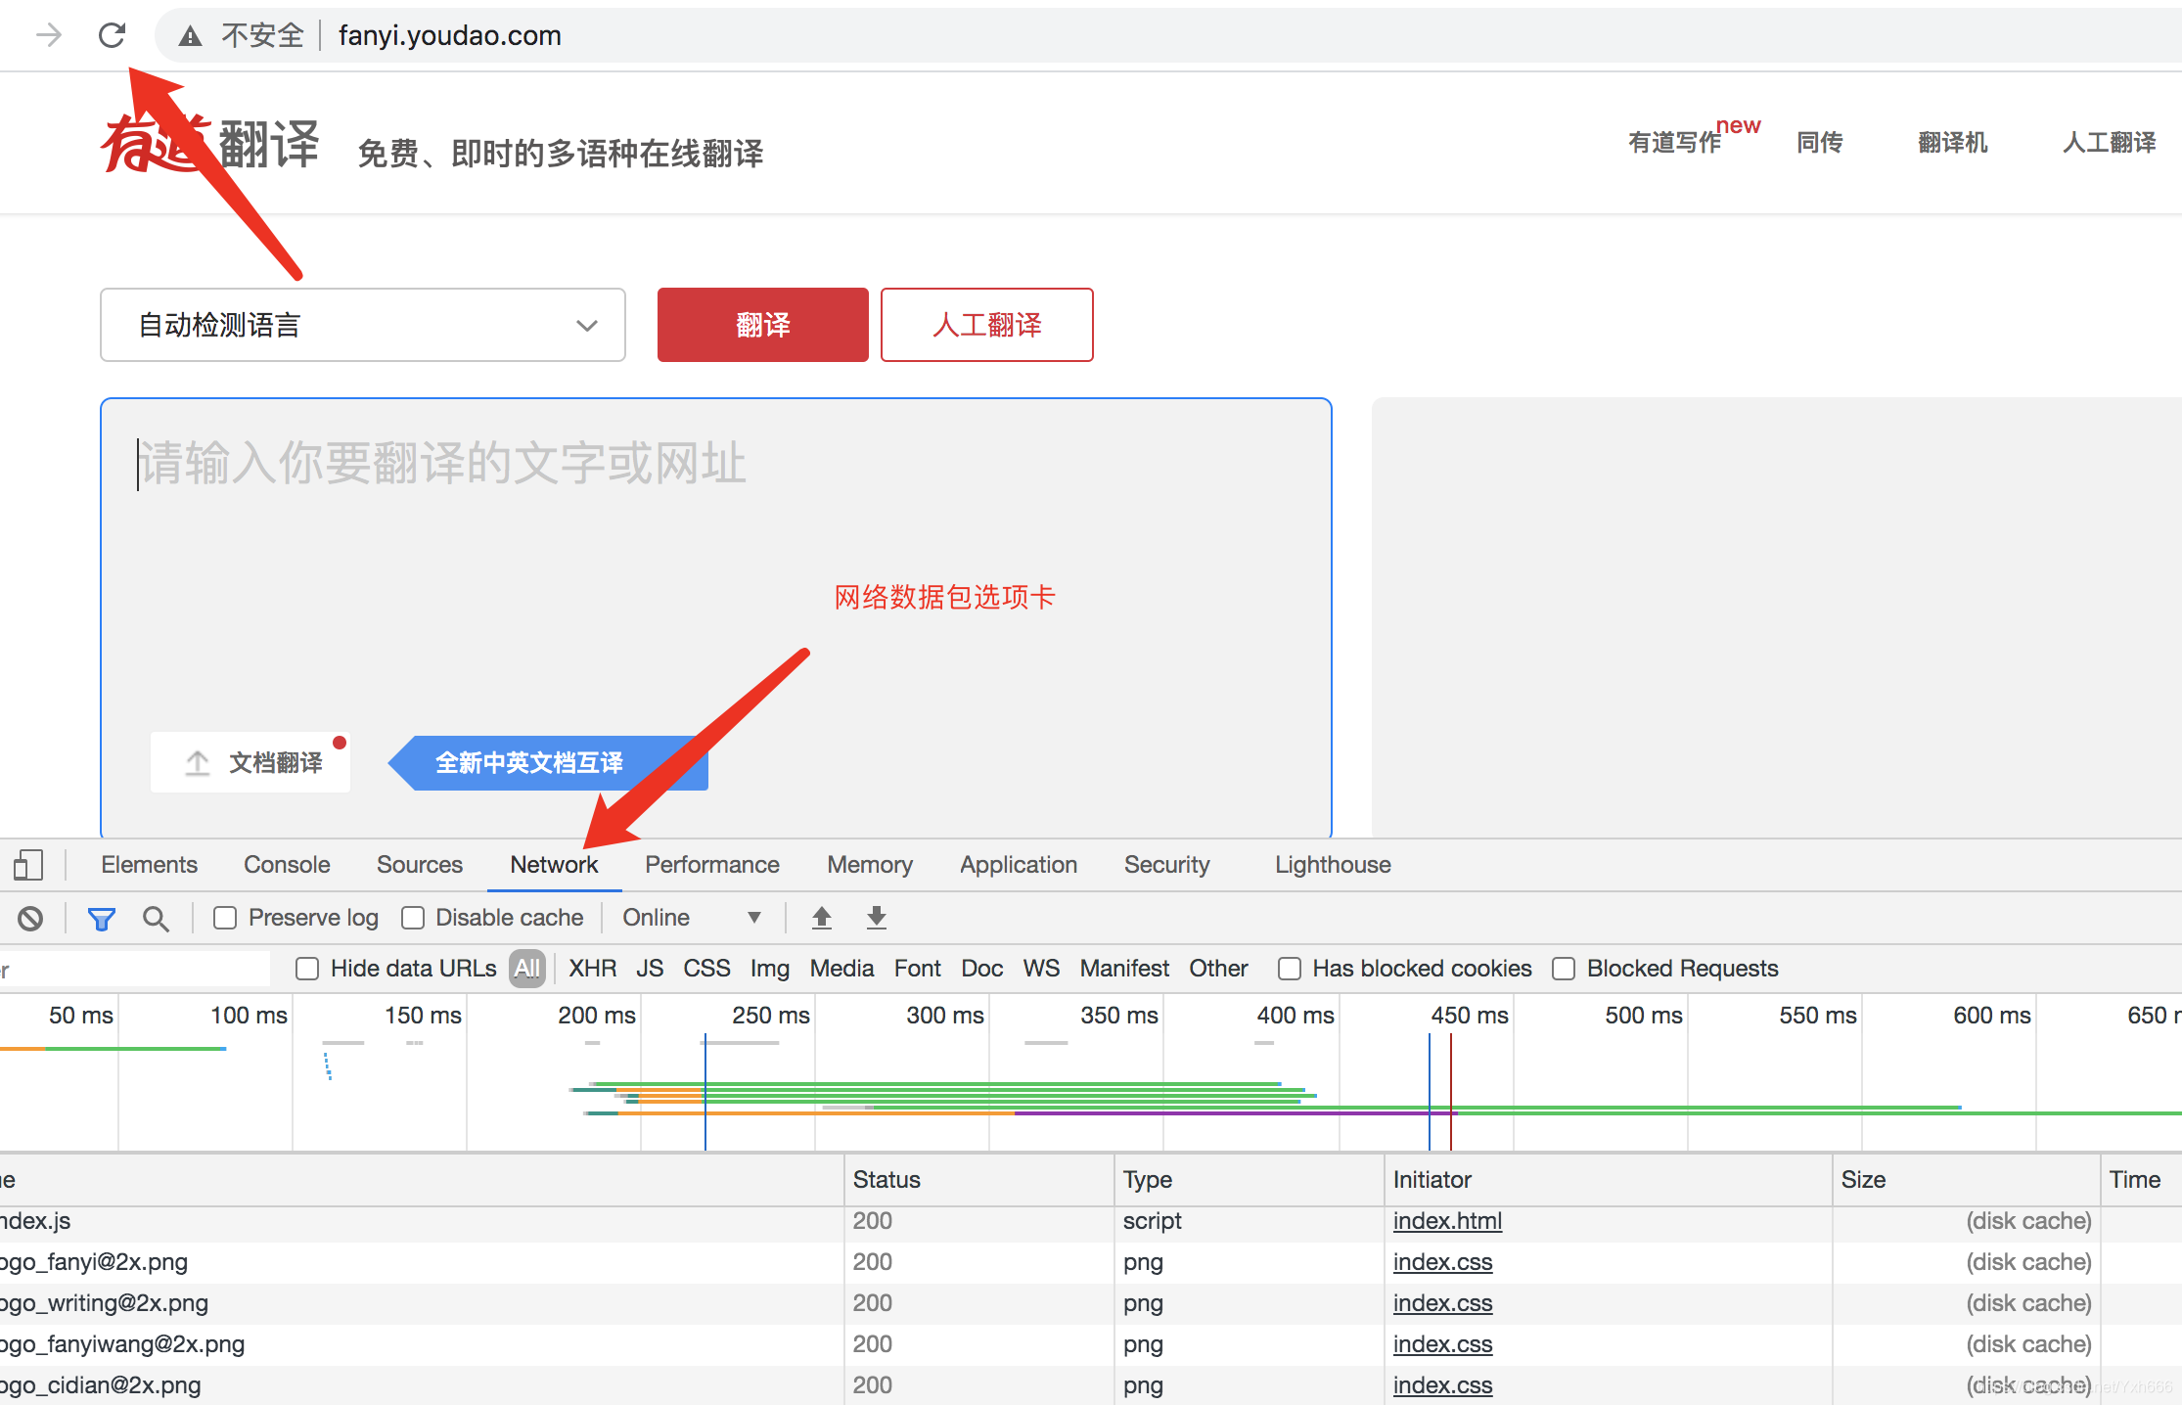Toggle the DevTools device toolbar icon
This screenshot has height=1405, width=2182.
pyautogui.click(x=28, y=865)
